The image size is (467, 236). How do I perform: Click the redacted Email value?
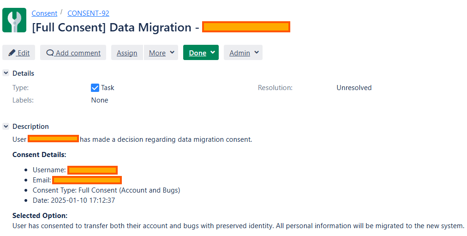(x=87, y=180)
